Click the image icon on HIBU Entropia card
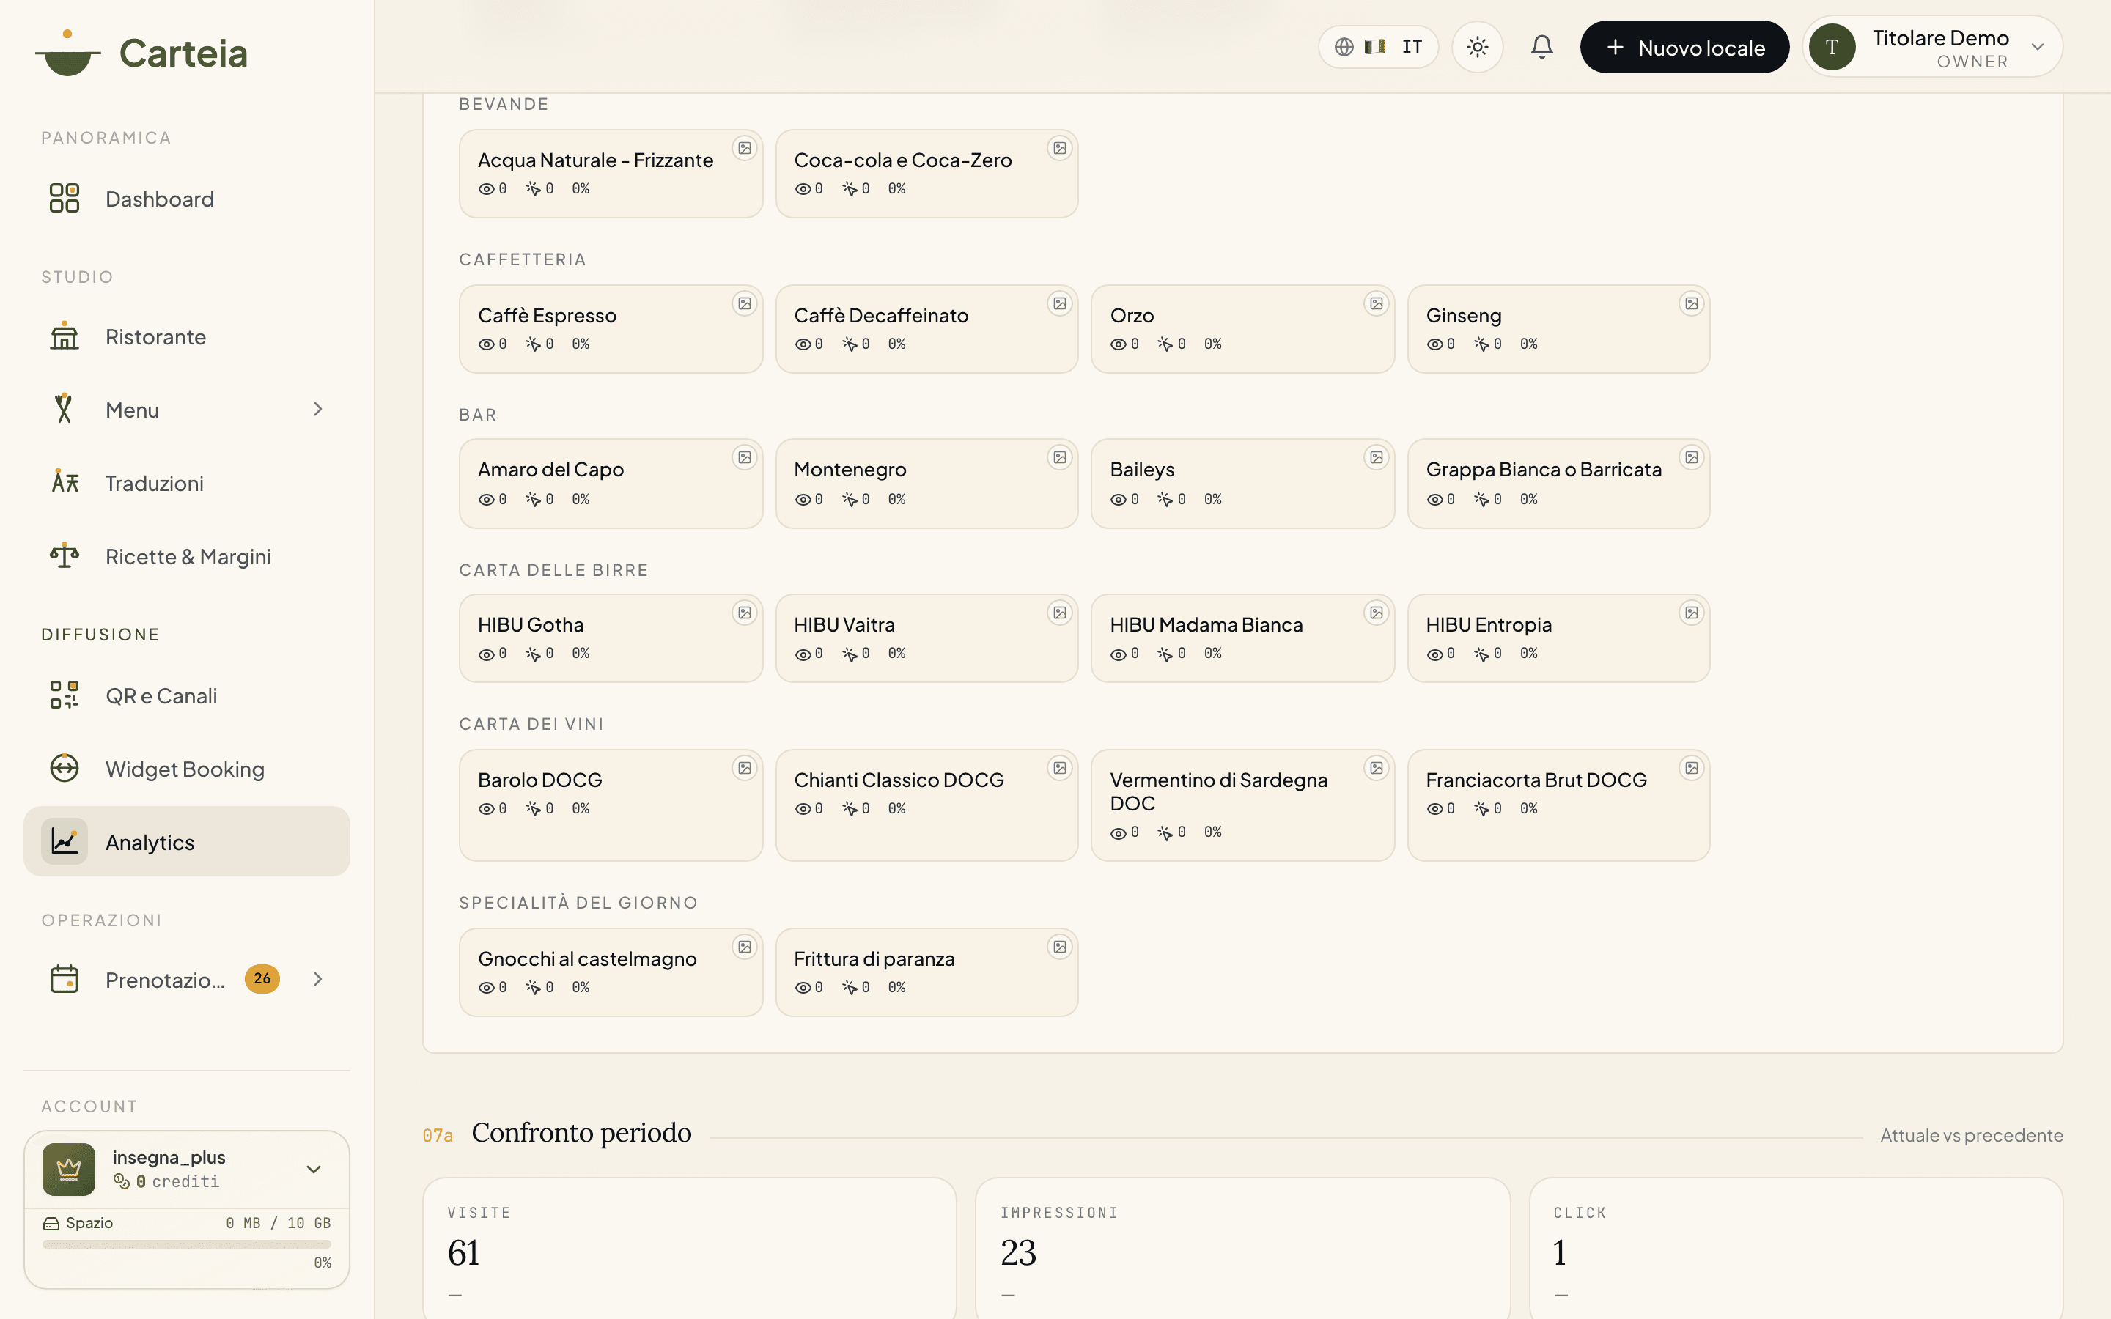 click(1692, 613)
